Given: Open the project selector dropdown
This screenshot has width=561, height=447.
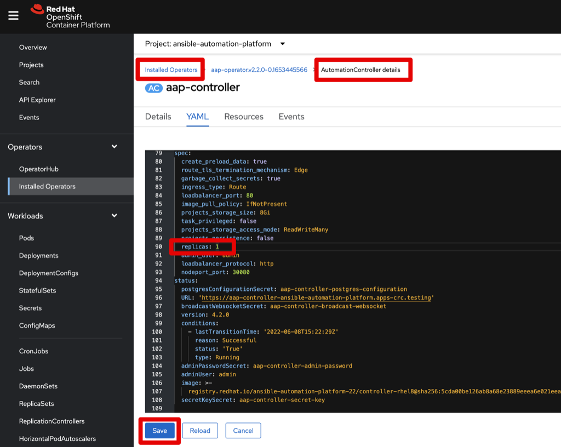Looking at the screenshot, I should 215,44.
